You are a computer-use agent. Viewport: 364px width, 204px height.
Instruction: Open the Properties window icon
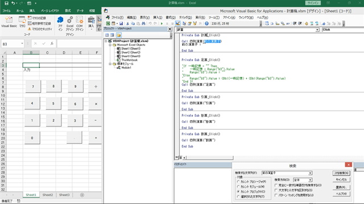tap(189, 23)
